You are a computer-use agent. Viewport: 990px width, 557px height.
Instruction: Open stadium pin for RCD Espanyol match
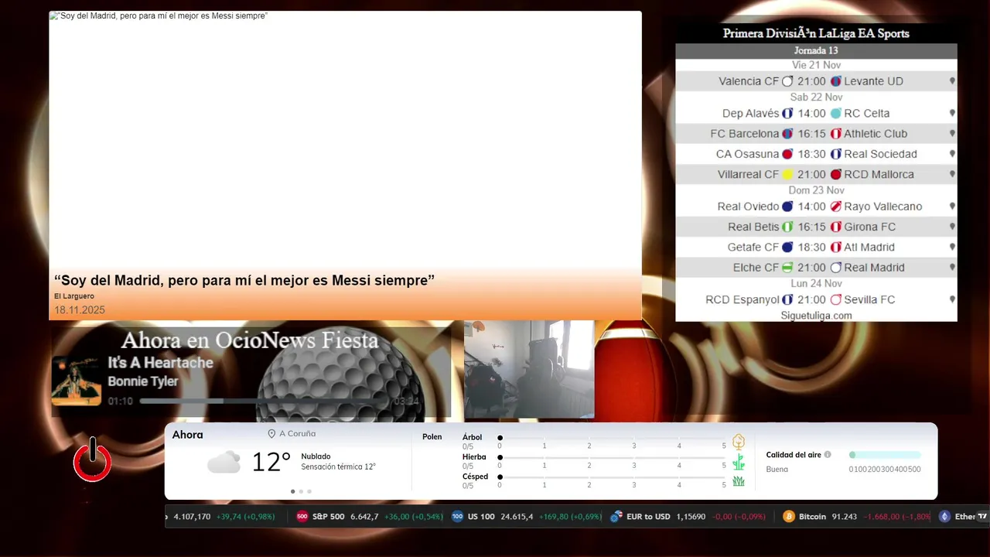pos(952,299)
